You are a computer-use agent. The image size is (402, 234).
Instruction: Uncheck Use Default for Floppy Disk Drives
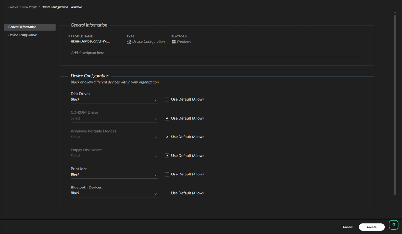click(x=167, y=156)
